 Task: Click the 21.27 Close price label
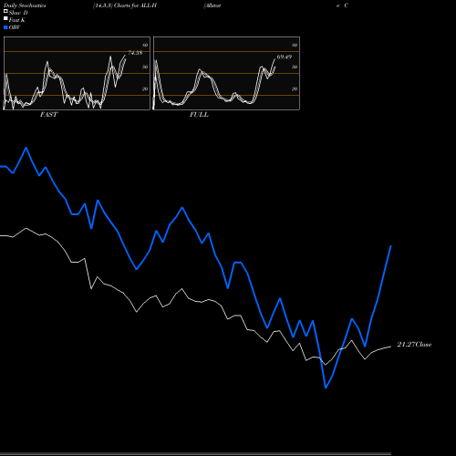pyautogui.click(x=414, y=345)
